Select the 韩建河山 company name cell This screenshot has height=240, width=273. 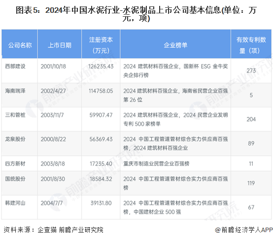20,207
